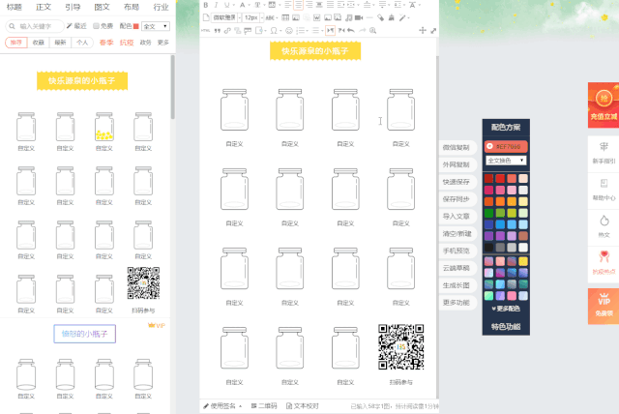Click the Bold formatting icon

(x=206, y=5)
